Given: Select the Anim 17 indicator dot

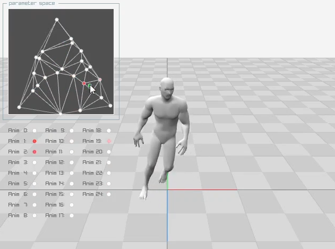Looking at the screenshot, I should (72, 216).
